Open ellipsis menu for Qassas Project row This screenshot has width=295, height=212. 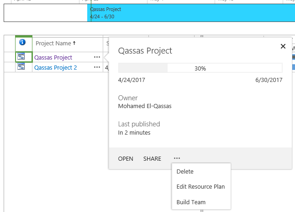pos(96,57)
